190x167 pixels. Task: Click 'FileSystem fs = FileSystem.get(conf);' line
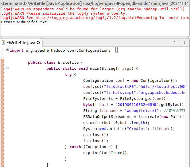point(125,99)
